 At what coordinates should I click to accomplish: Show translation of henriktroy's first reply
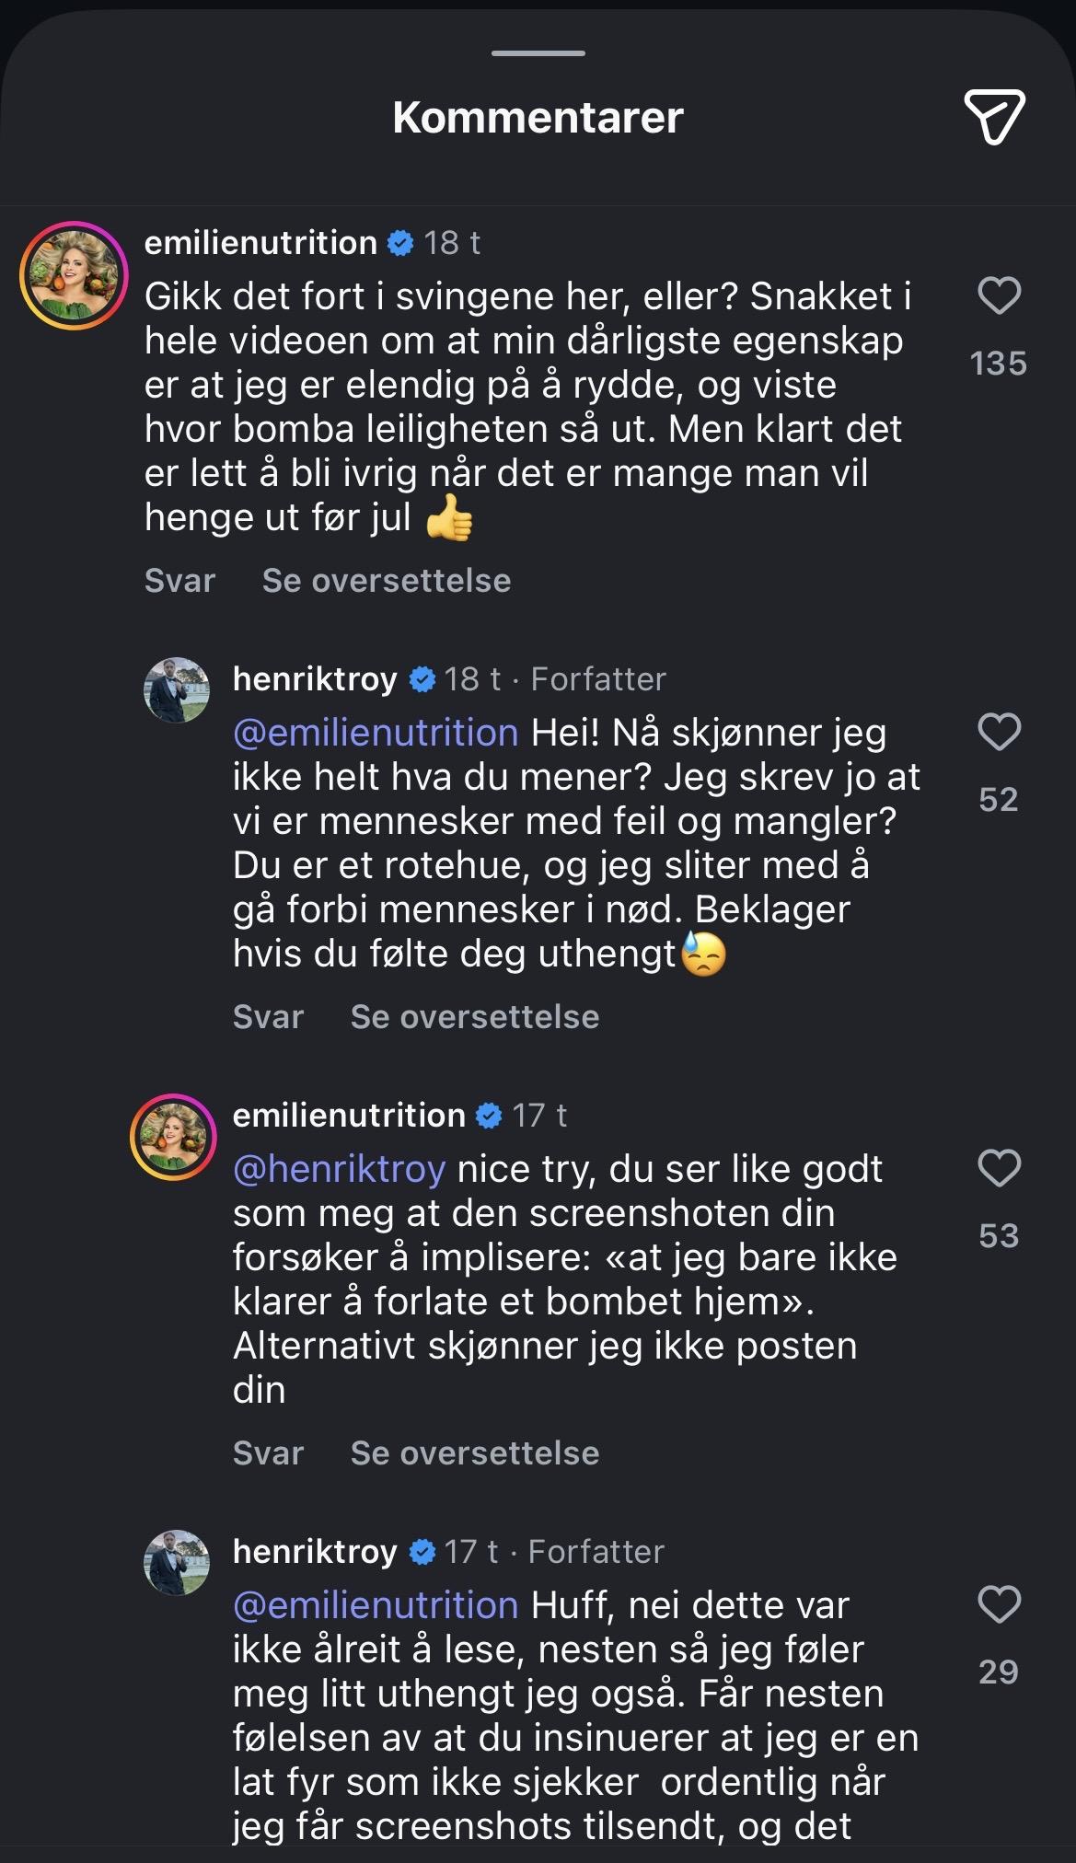click(x=475, y=1017)
